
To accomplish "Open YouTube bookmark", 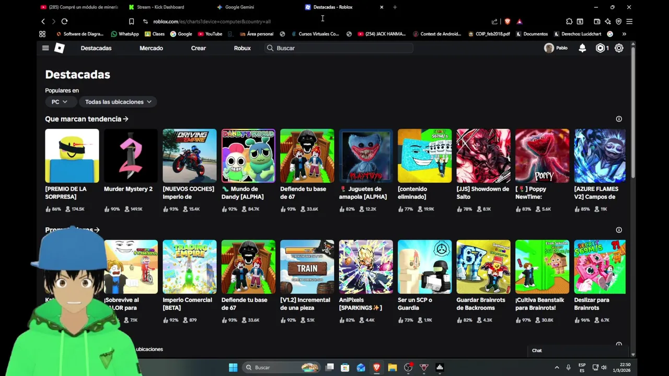I will coord(210,34).
